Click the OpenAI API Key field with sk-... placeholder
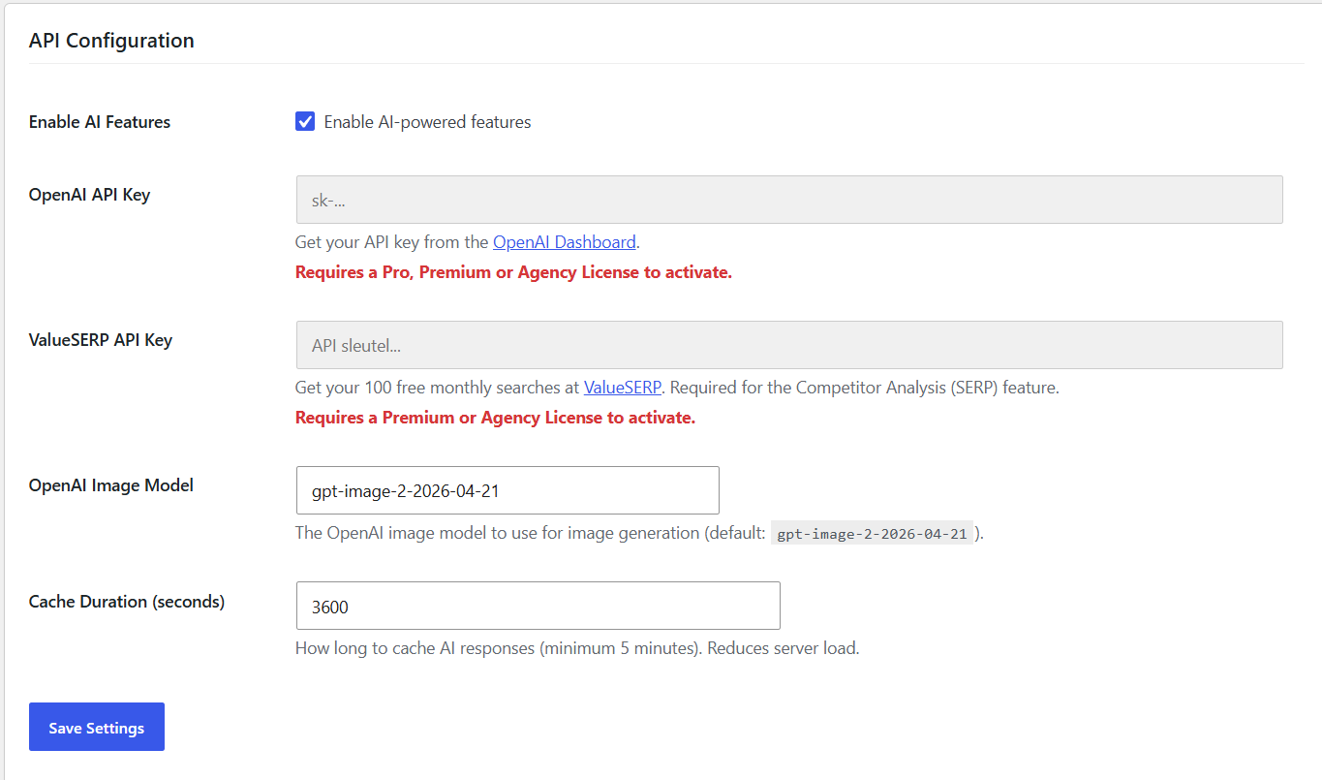The width and height of the screenshot is (1322, 780). 788,200
